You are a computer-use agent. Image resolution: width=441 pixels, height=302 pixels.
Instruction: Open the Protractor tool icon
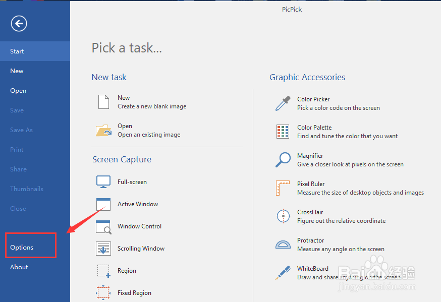coord(283,245)
